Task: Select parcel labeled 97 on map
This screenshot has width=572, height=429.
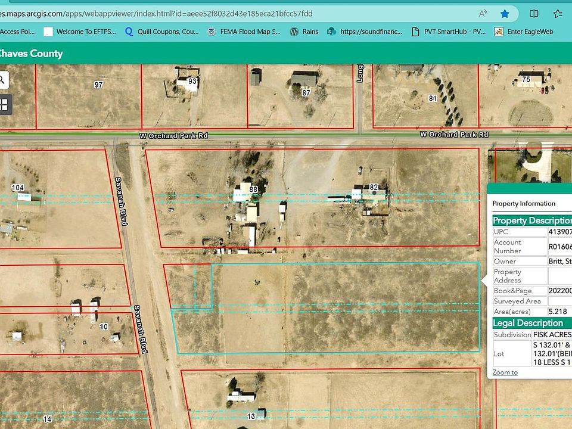Action: click(x=98, y=85)
